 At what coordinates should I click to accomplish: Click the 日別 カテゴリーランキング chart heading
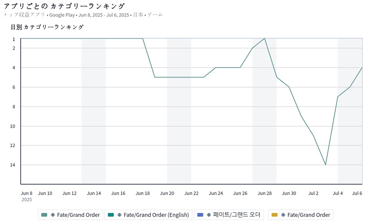47,27
